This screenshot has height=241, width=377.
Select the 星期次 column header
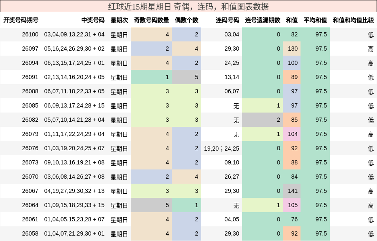coord(119,20)
